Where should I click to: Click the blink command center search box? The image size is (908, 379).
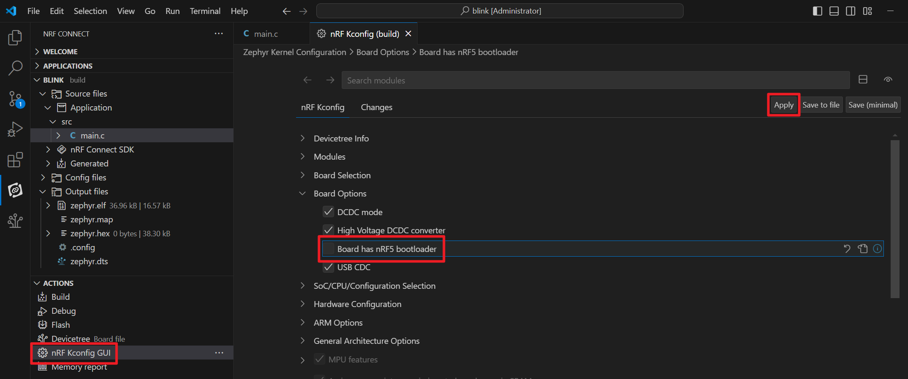point(500,11)
